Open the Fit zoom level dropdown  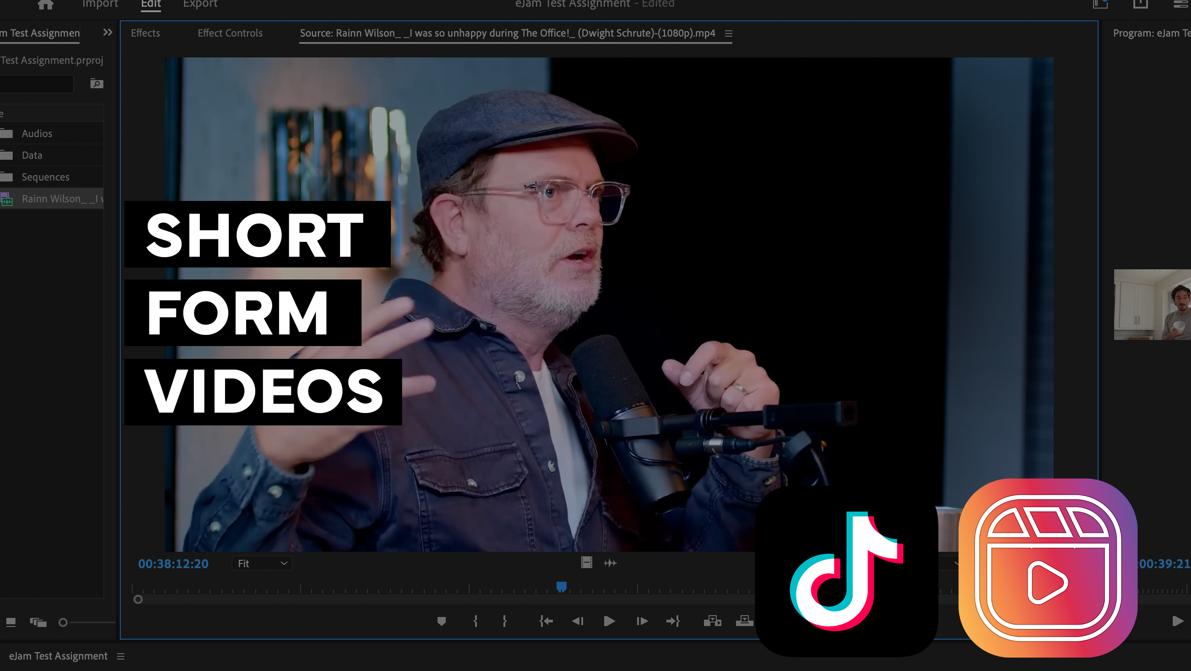point(262,564)
